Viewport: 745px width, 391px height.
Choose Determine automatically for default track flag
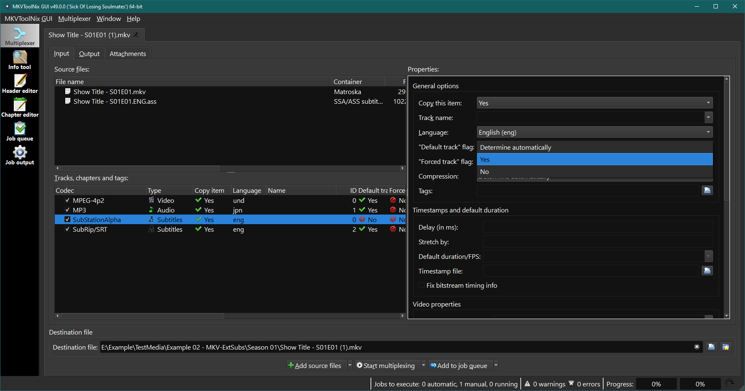tap(594, 147)
